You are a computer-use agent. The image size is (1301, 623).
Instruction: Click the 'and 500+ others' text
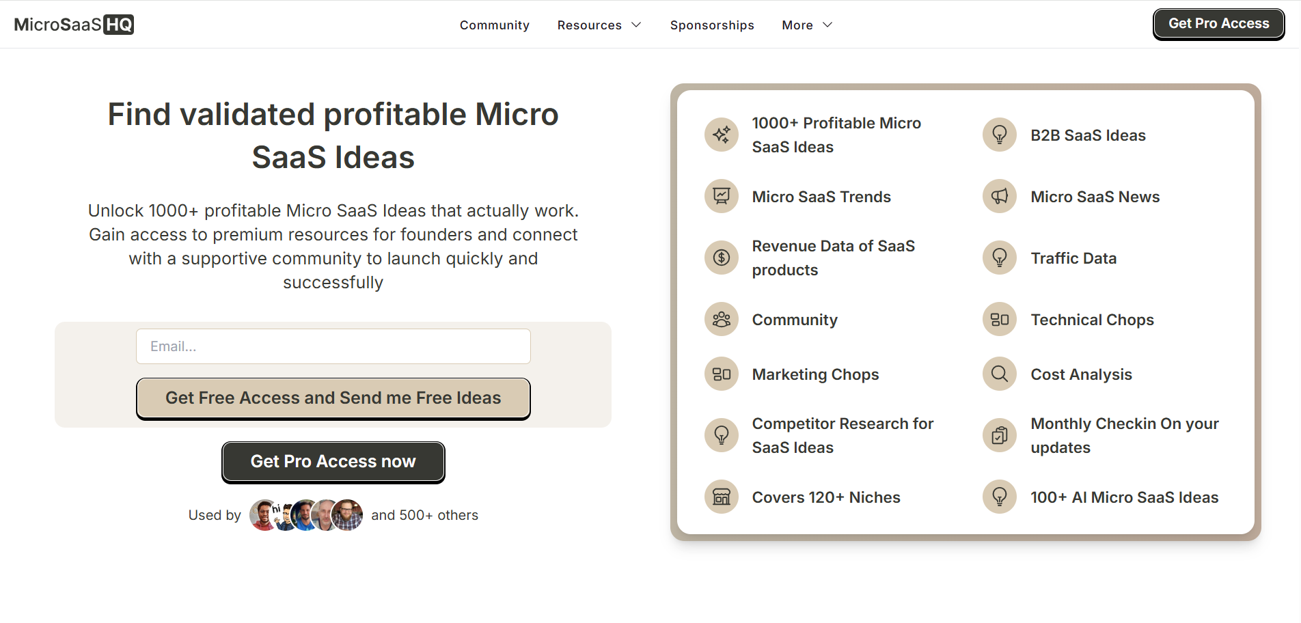click(x=424, y=515)
